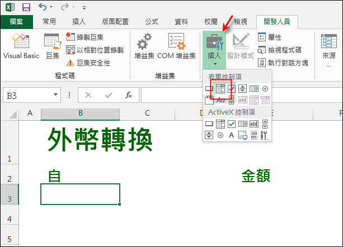Click 錄製巨集 to record a macro
The height and width of the screenshot is (247, 343).
85,37
